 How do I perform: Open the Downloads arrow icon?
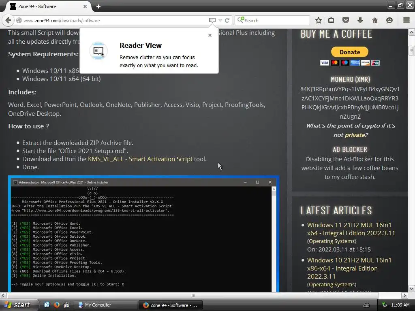click(360, 20)
